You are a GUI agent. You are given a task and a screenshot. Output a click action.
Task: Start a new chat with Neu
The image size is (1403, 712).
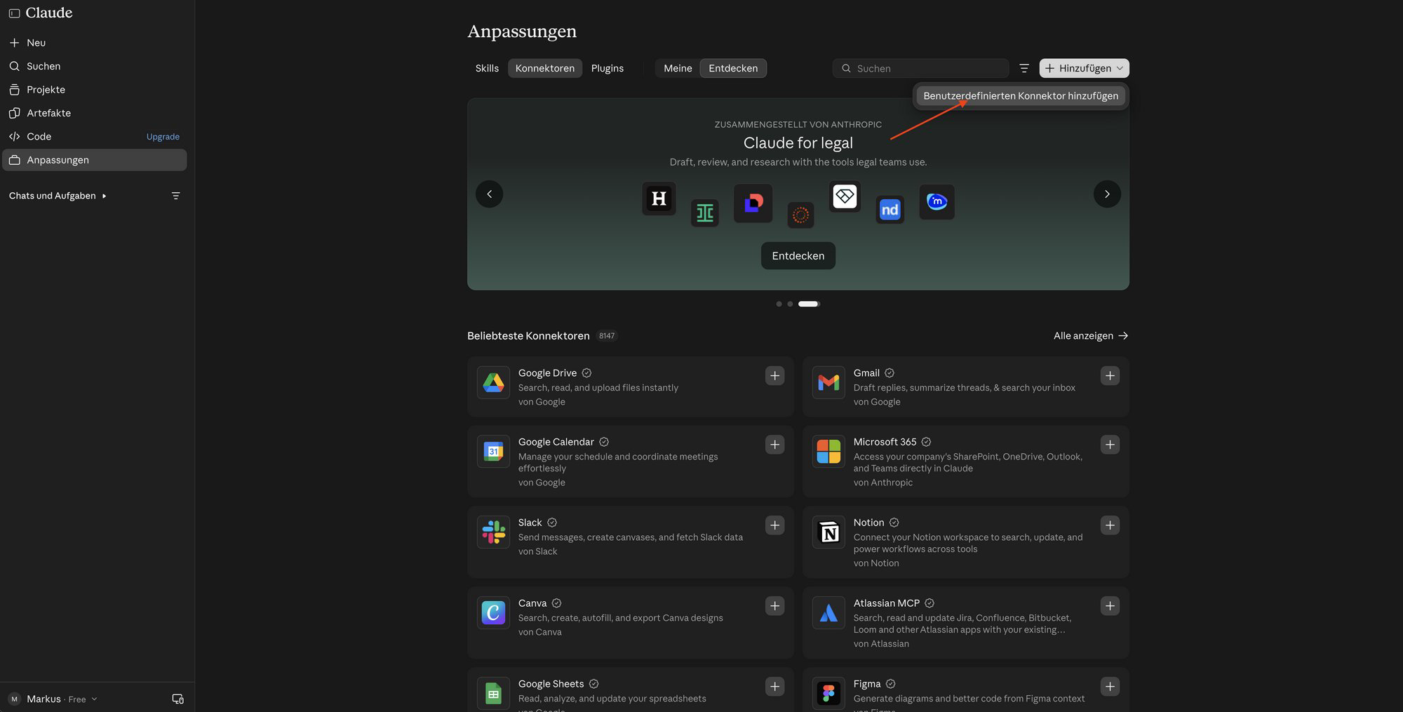pyautogui.click(x=95, y=43)
